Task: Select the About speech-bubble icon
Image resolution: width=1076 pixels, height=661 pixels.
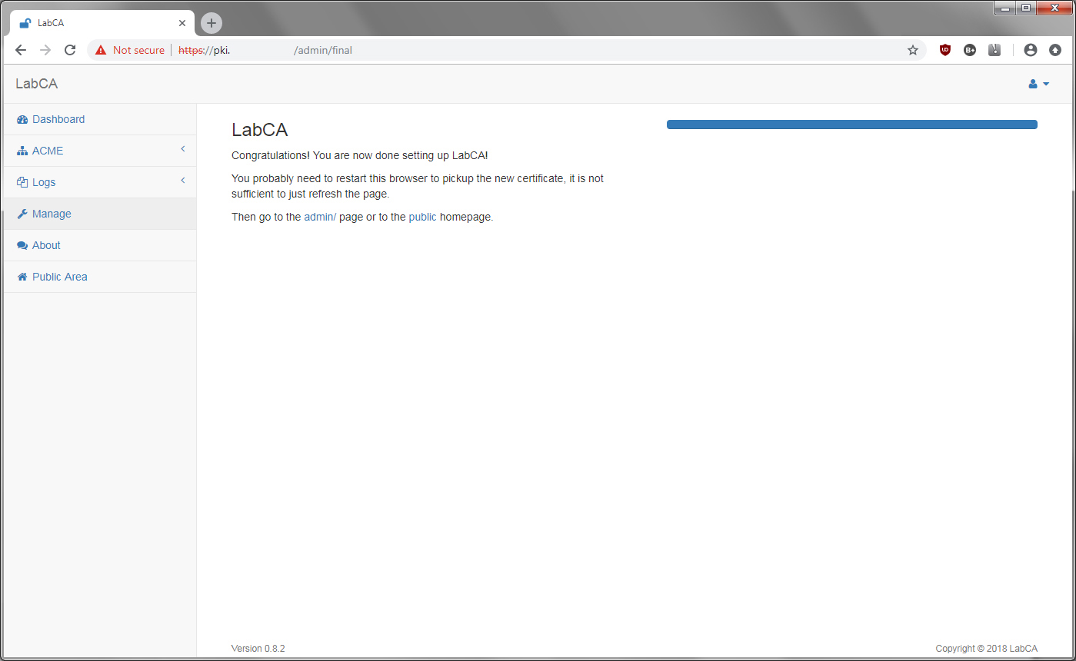Action: coord(22,245)
